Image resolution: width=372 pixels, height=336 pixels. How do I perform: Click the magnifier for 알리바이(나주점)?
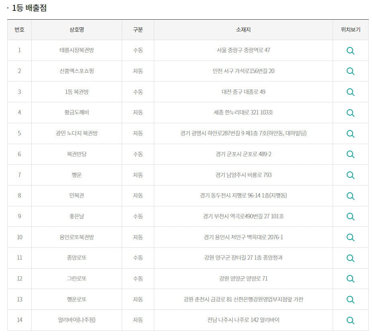tap(350, 320)
